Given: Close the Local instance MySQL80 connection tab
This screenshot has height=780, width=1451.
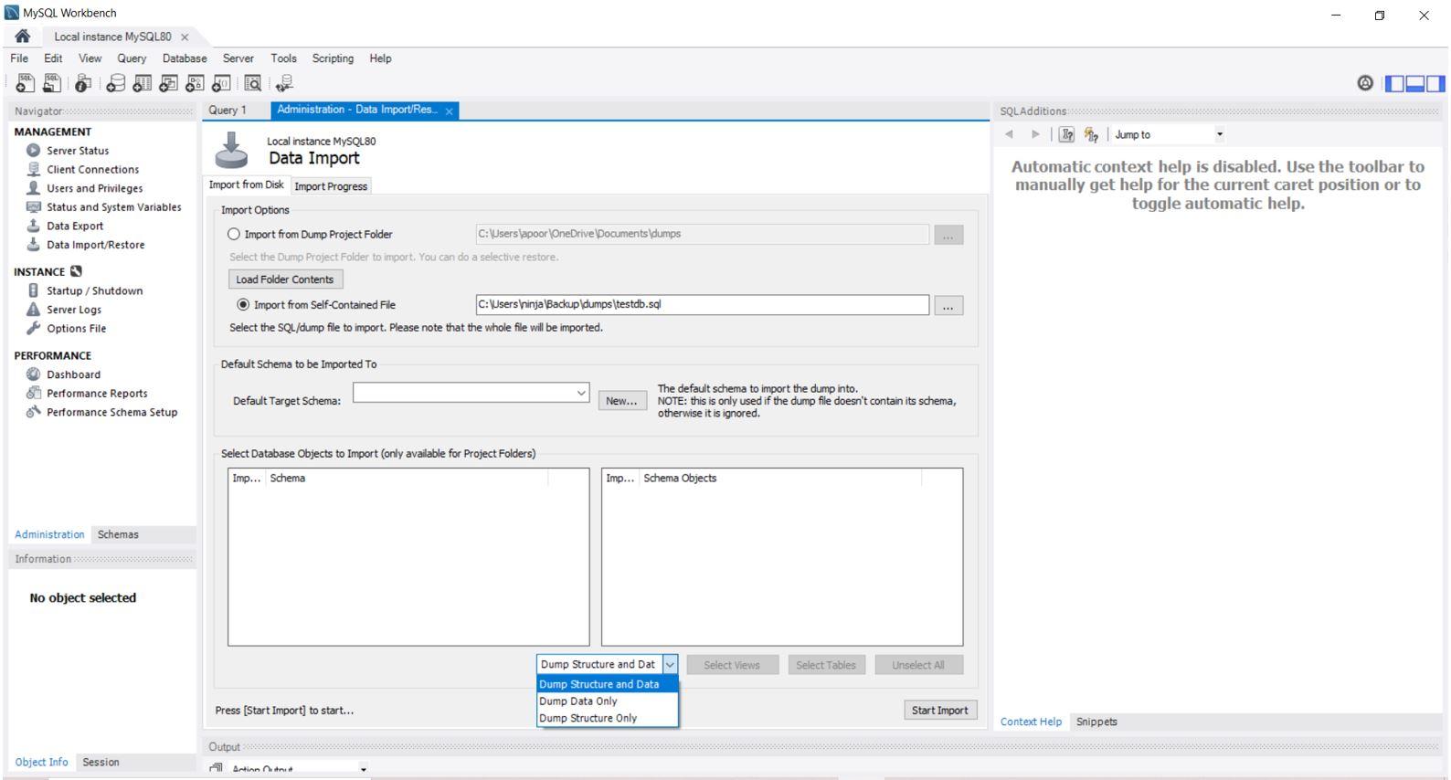Looking at the screenshot, I should coord(185,37).
